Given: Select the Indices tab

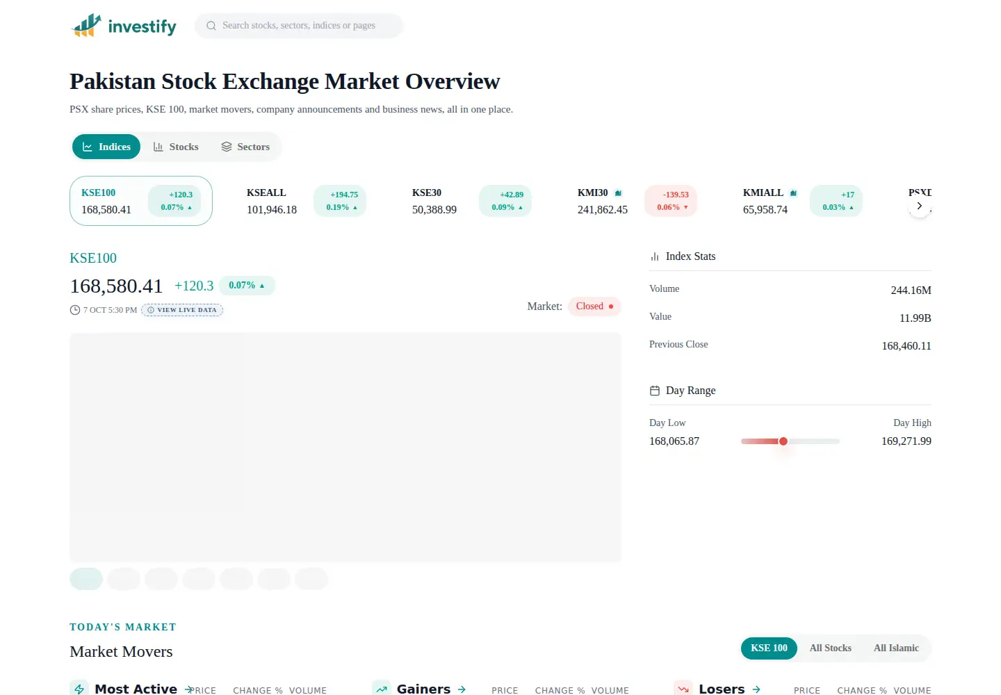Looking at the screenshot, I should tap(106, 147).
